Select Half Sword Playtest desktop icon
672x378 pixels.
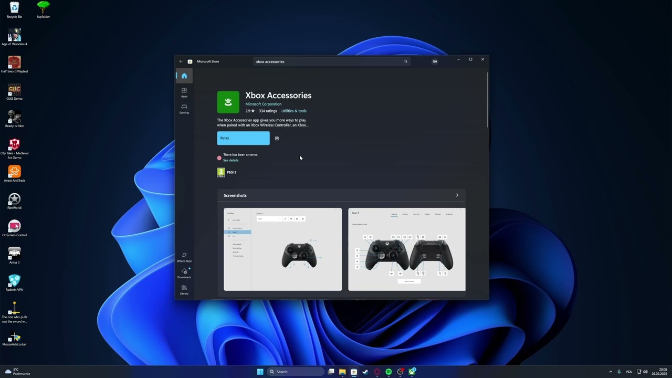pyautogui.click(x=14, y=65)
